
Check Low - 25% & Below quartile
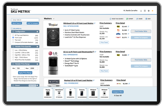coord(13,50)
